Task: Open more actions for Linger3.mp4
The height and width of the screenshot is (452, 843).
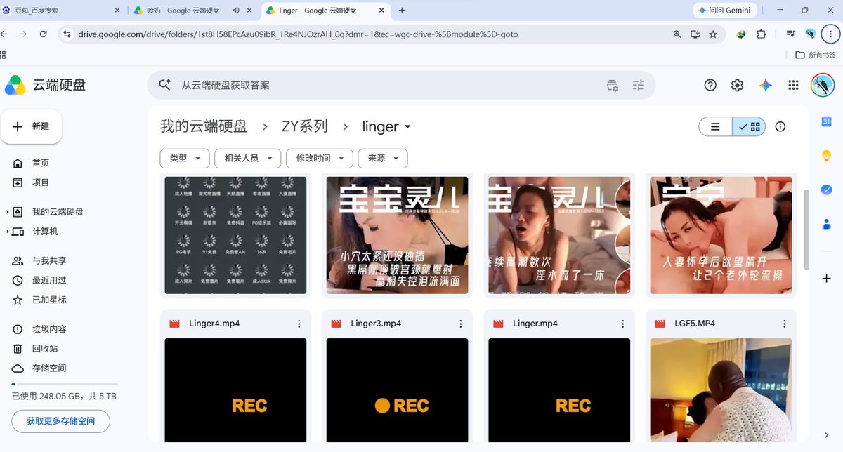Action: (461, 324)
